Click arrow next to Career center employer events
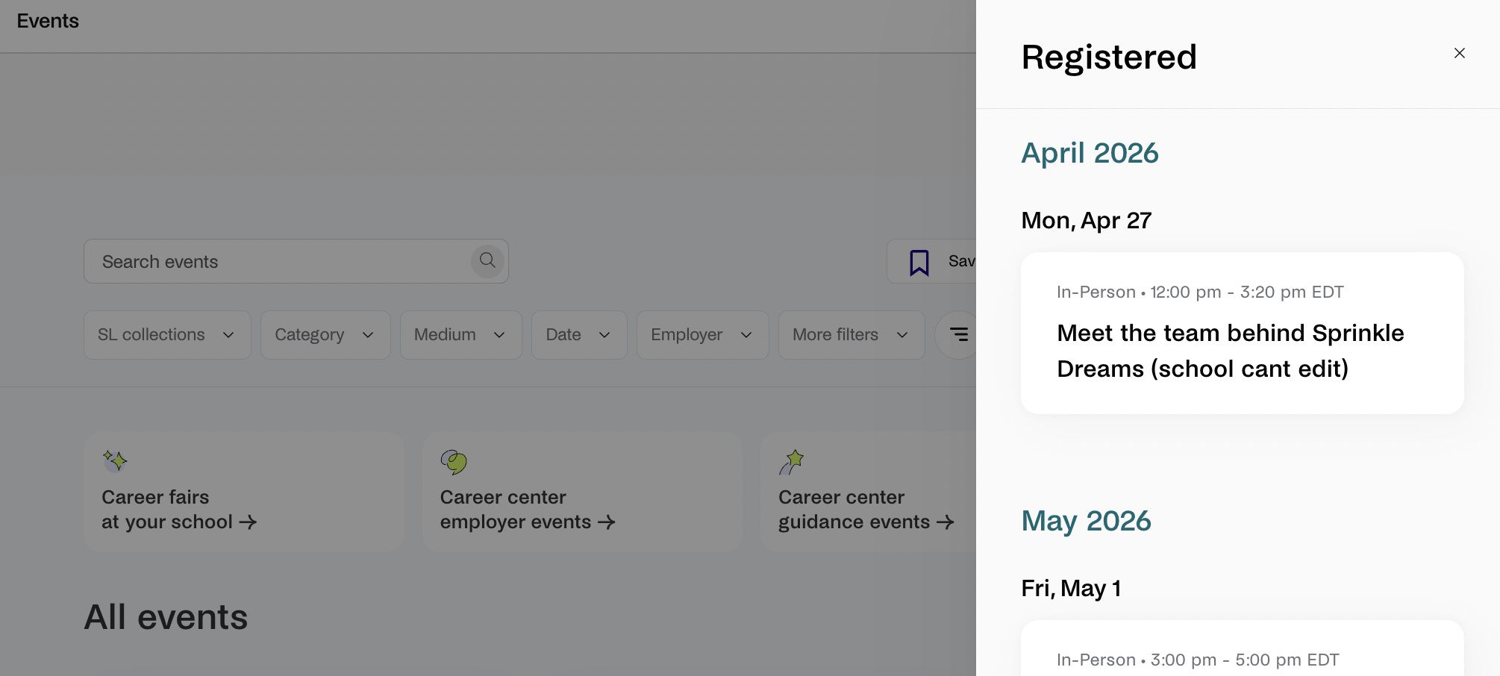Viewport: 1500px width, 676px height. click(x=607, y=522)
